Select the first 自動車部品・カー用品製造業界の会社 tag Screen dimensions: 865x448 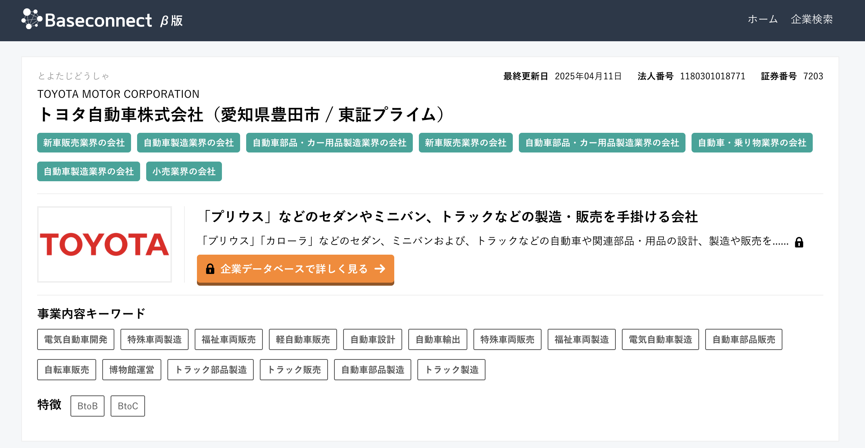(329, 143)
